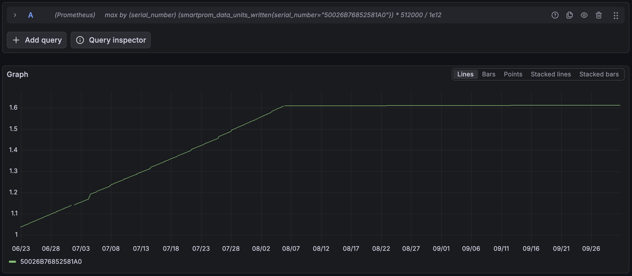This screenshot has height=276, width=632.
Task: Click the 09/26 x-axis date label
Action: [591, 249]
